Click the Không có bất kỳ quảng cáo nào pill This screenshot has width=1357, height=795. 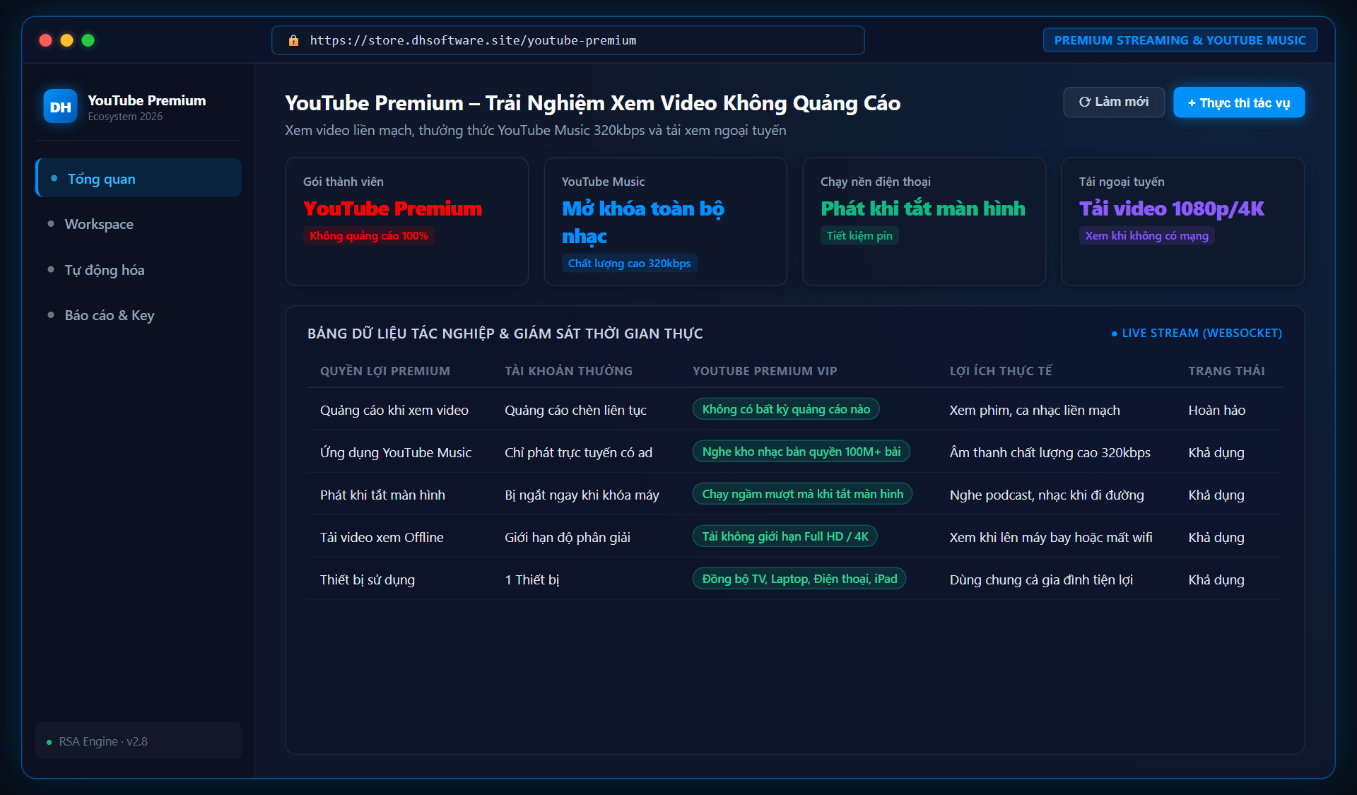[x=786, y=409]
